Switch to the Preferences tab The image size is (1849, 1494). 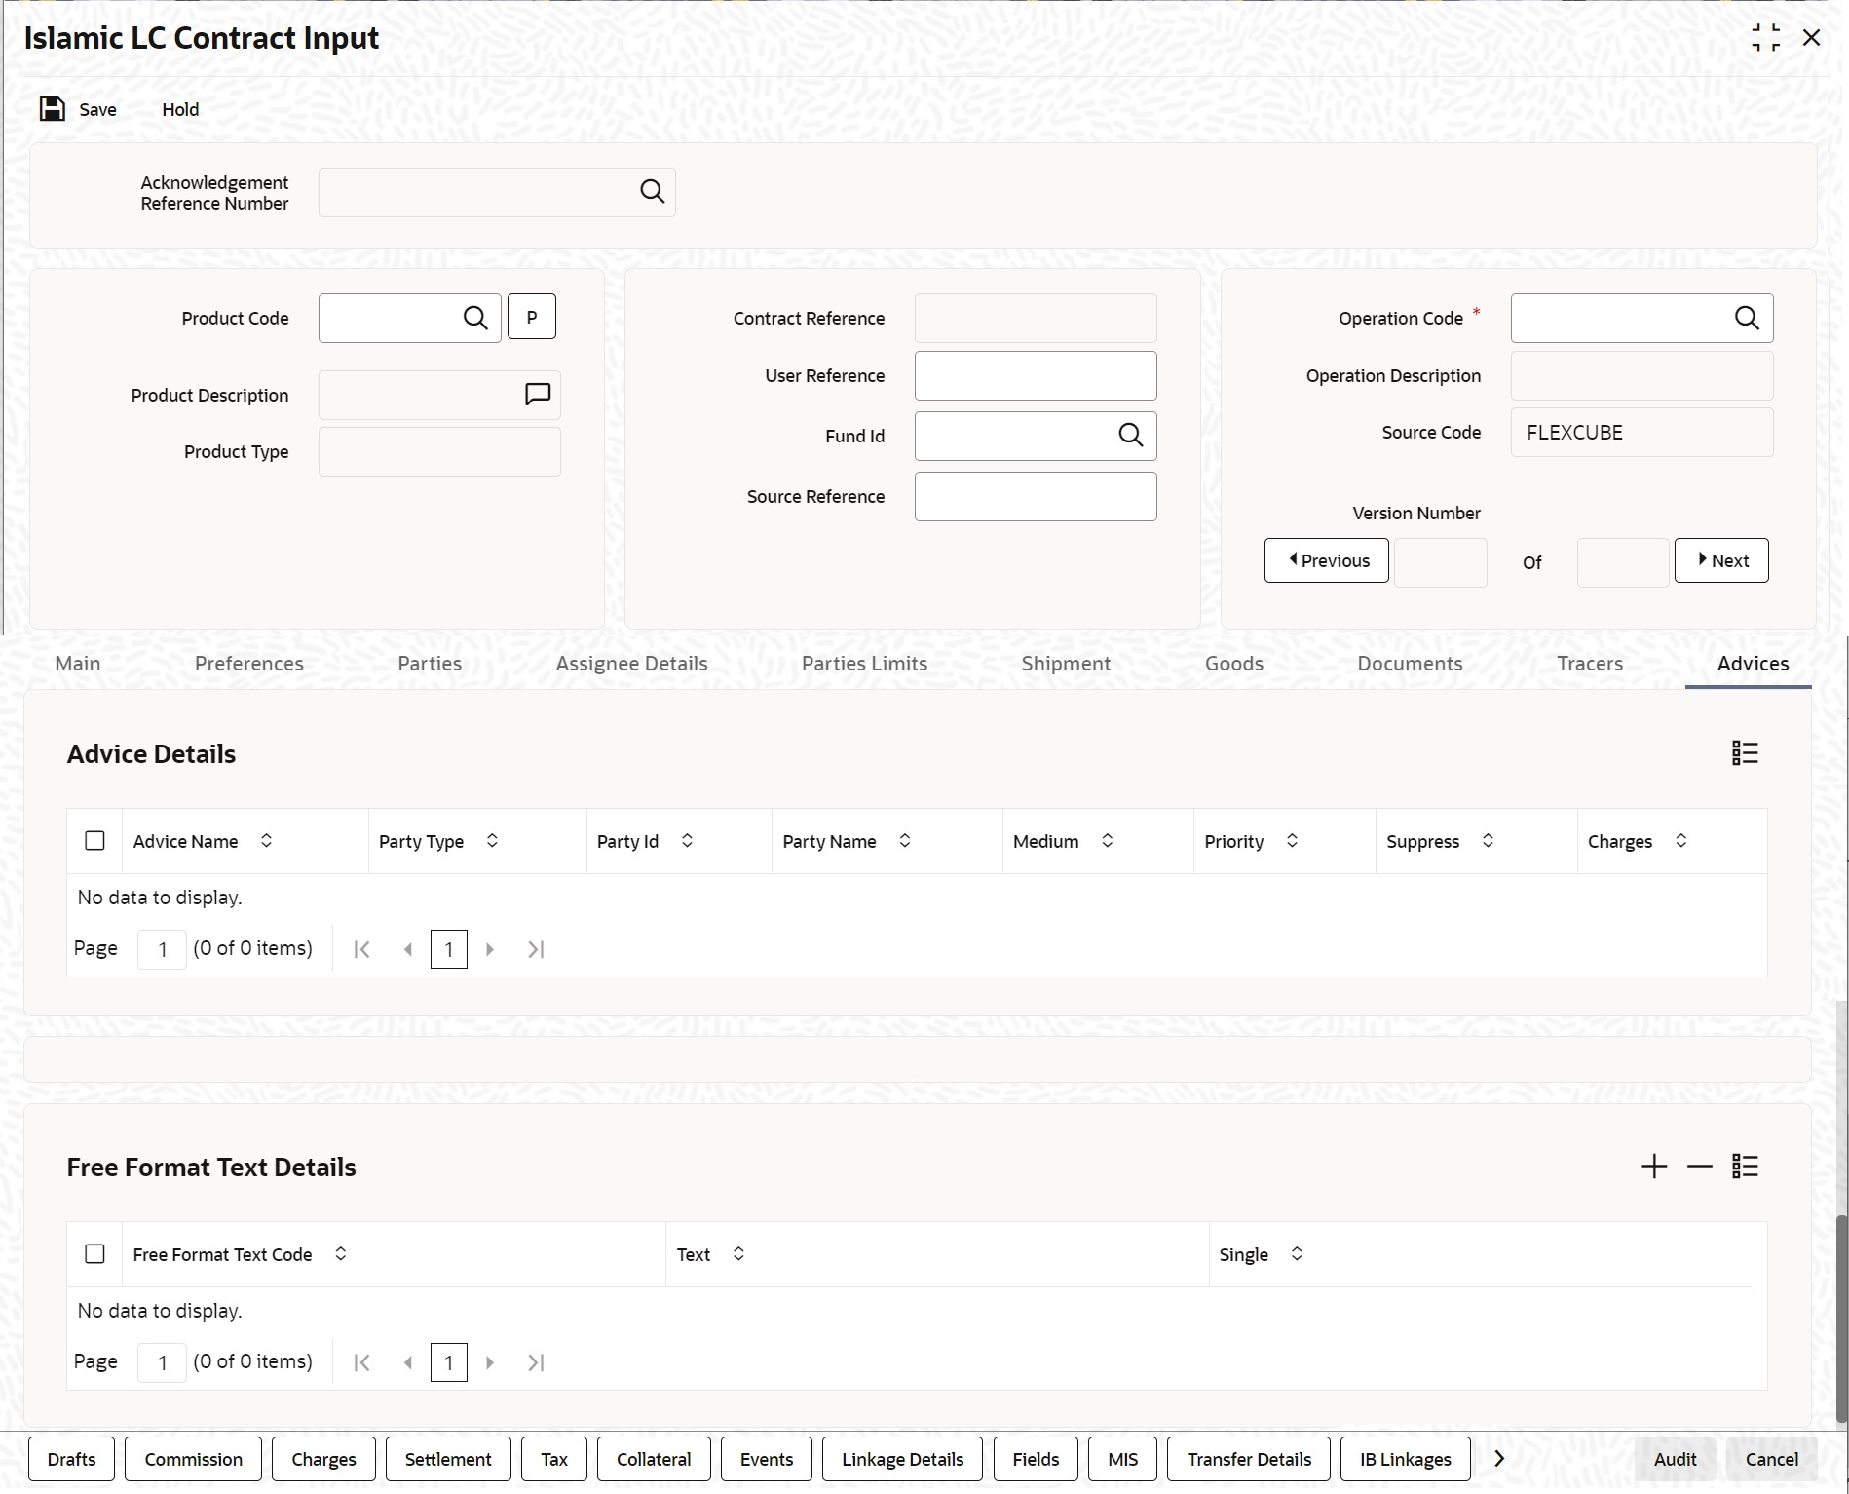tap(249, 664)
